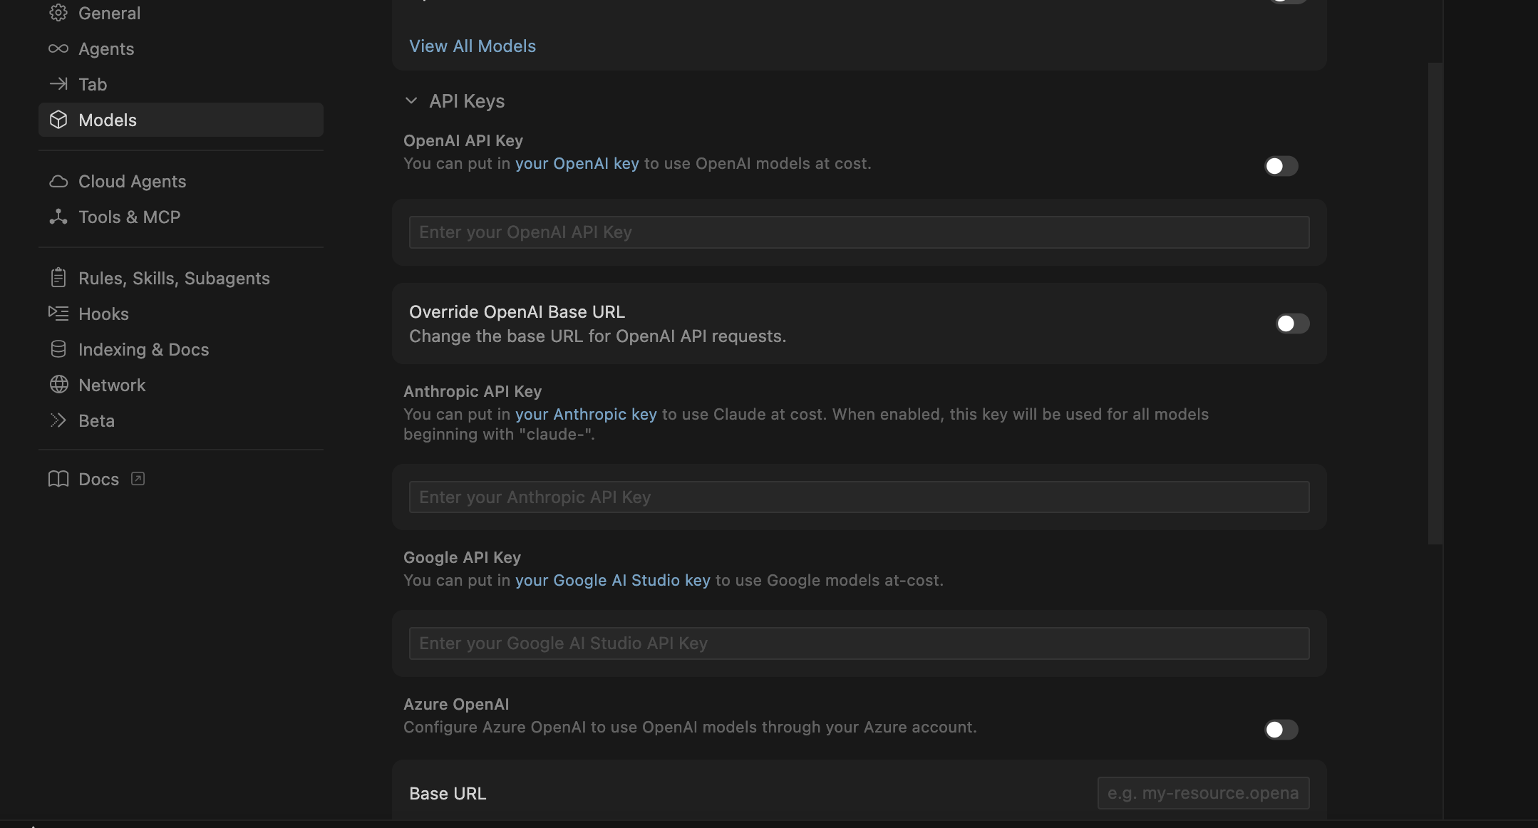Click the Indexing & Docs database icon
Screen dimensions: 1538x828
pyautogui.click(x=58, y=349)
